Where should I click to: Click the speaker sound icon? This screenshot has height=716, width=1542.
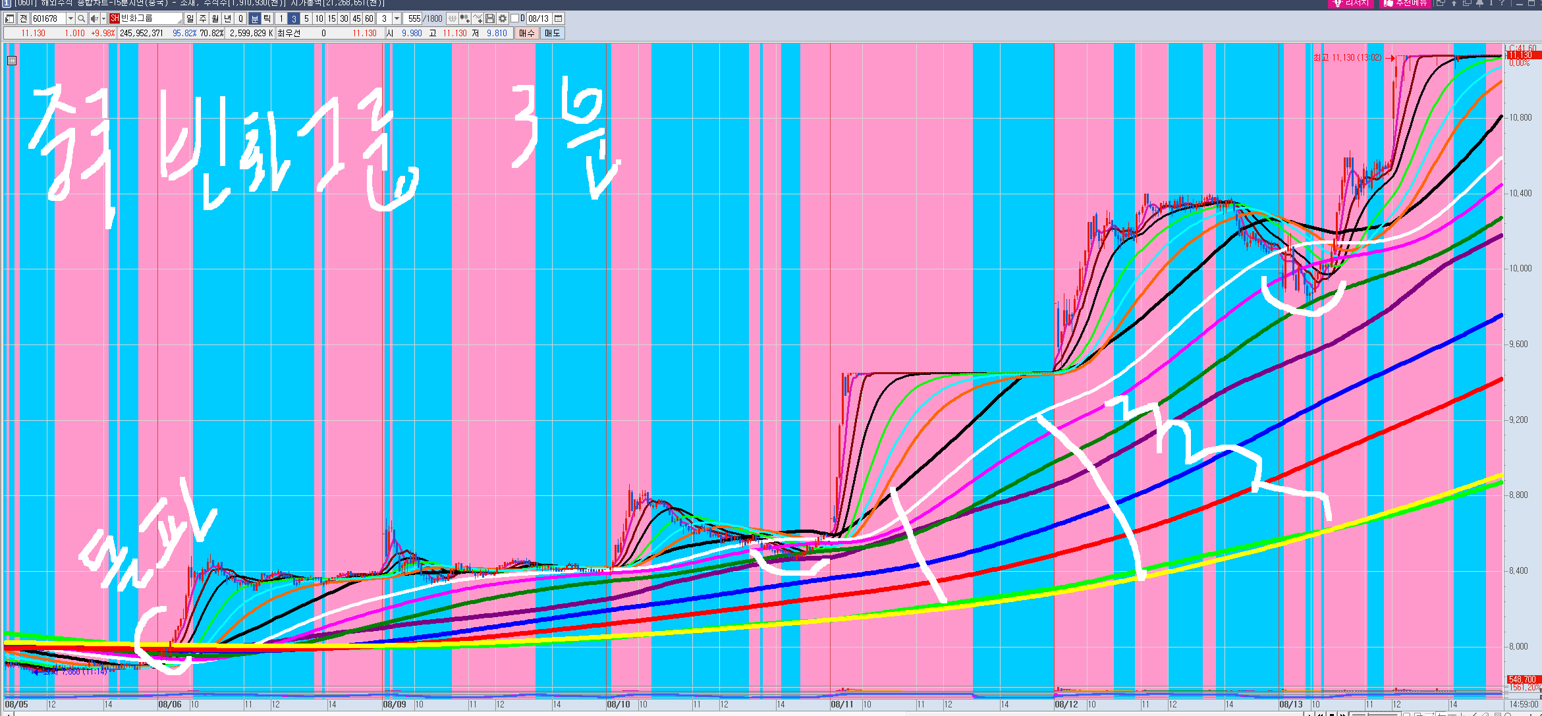pos(94,18)
